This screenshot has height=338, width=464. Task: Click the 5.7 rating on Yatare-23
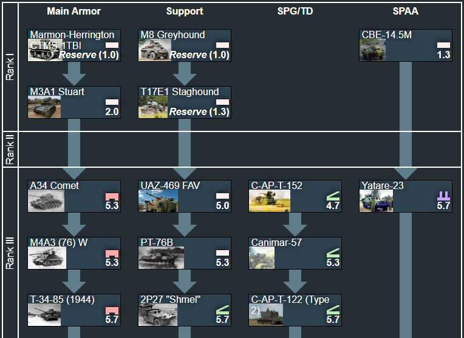coord(443,206)
